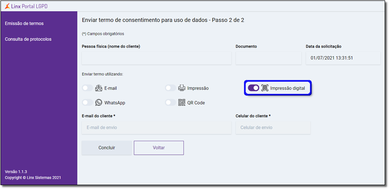
Task: Open Consulta de protocolos in sidebar
Action: [28, 39]
